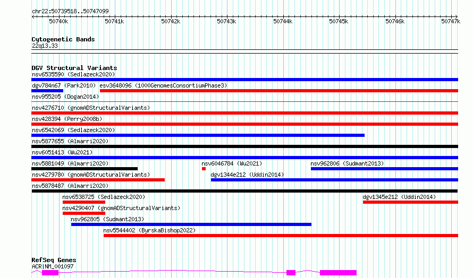
Task: Select the blue nsv6051413 variant bar
Action: 244,158
